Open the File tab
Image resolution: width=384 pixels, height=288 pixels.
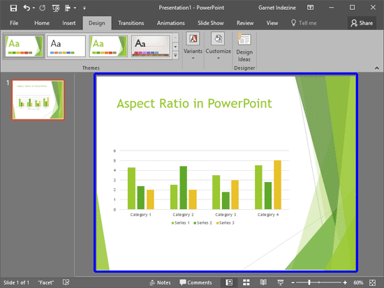tap(14, 23)
